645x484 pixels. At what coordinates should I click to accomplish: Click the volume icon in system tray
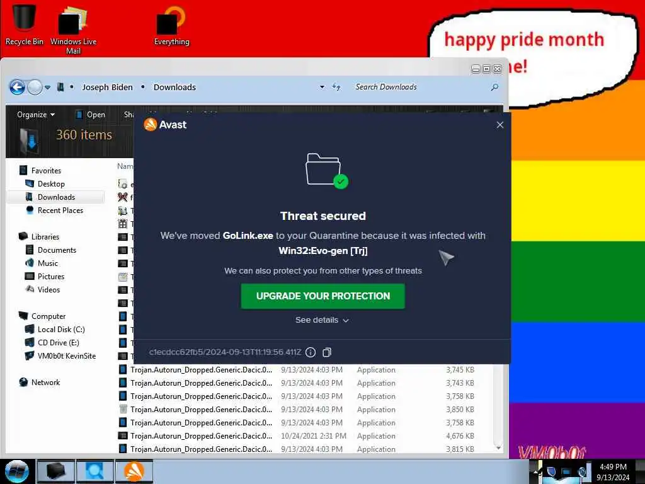tap(582, 472)
